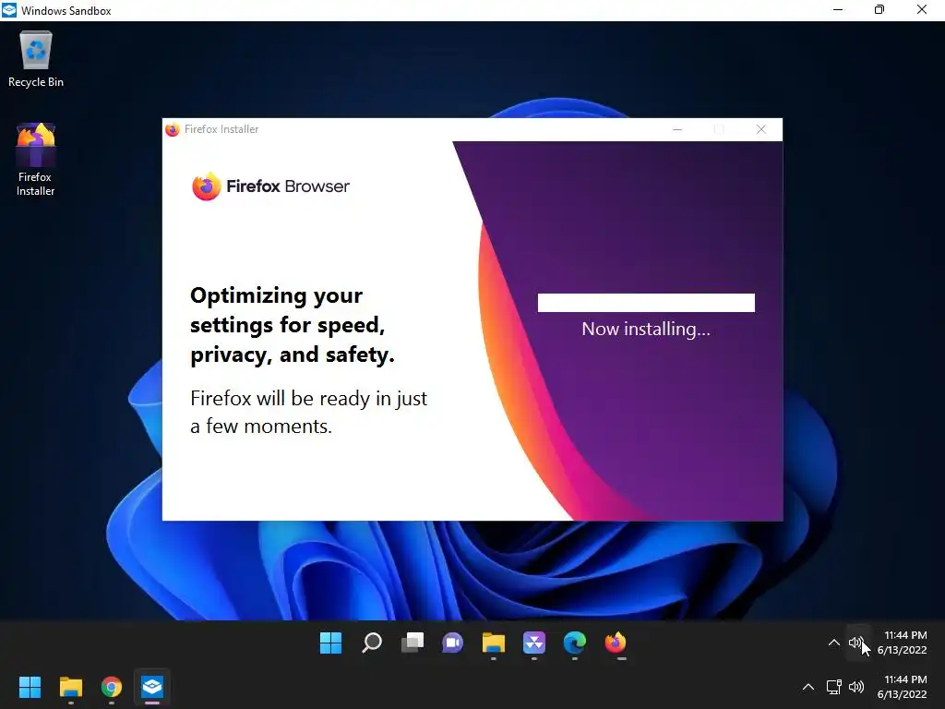Screen dimensions: 945x709
Task: Click the Firefox Installer title text
Action: [221, 129]
